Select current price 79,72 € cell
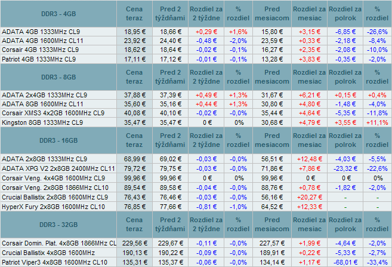The width and height of the screenshot is (392, 267). point(135,168)
